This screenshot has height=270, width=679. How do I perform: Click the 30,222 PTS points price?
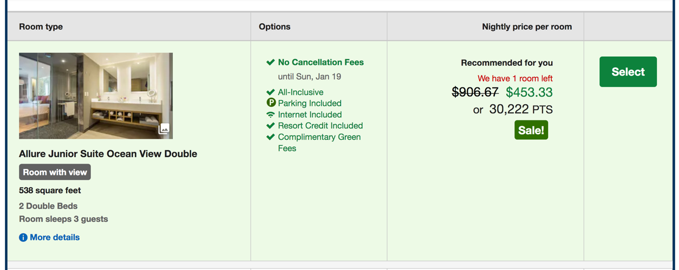520,110
